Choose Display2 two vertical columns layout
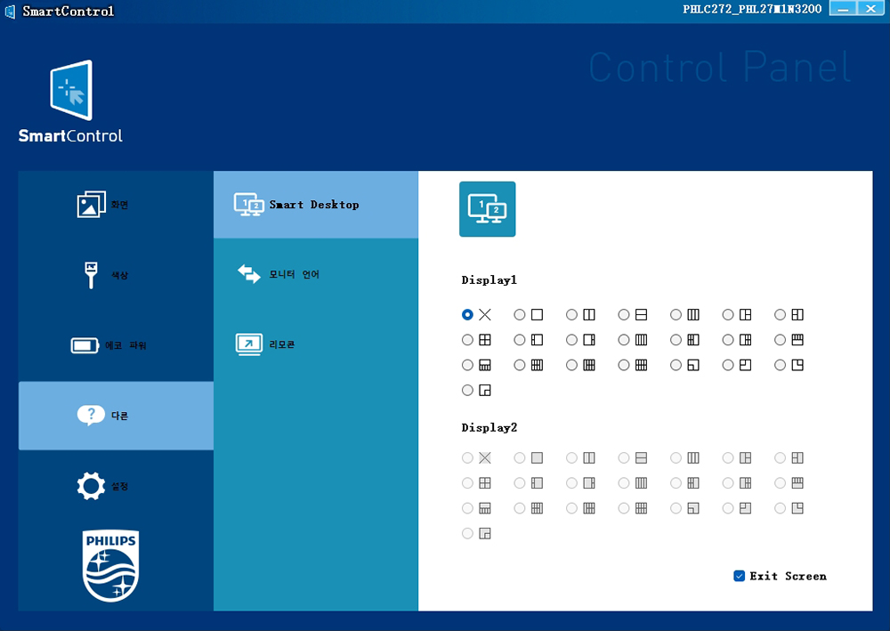 coord(571,457)
